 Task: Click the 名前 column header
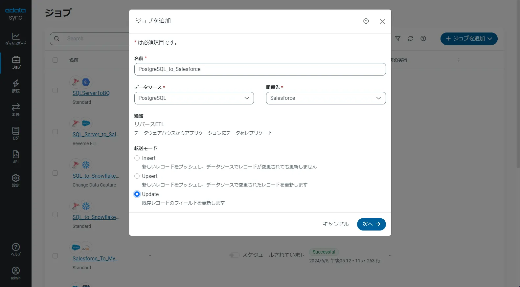point(74,60)
